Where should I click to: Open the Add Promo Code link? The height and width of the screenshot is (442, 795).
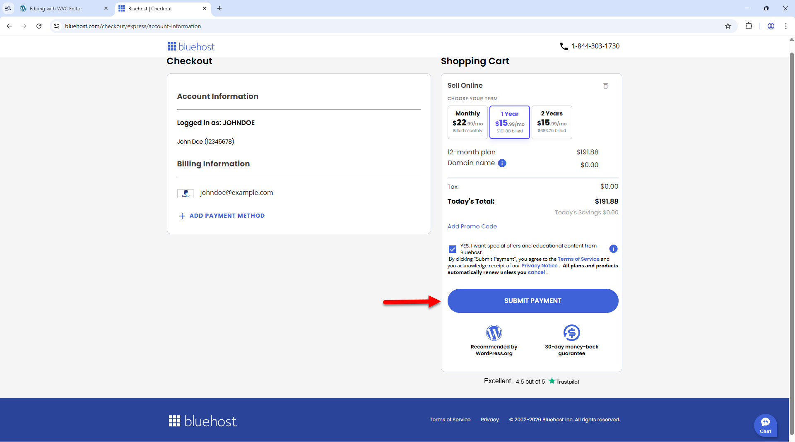pos(472,226)
